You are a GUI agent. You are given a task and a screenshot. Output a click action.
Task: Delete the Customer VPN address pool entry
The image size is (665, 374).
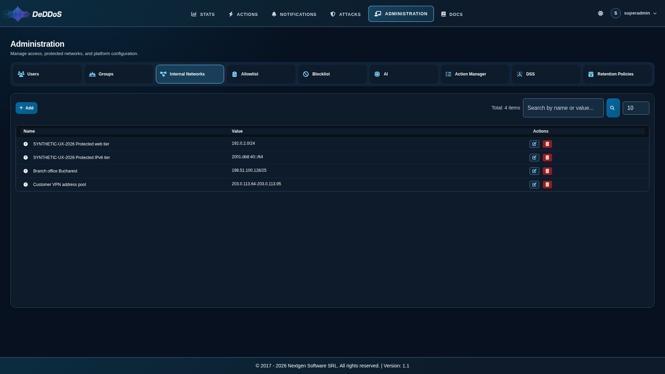pyautogui.click(x=547, y=185)
